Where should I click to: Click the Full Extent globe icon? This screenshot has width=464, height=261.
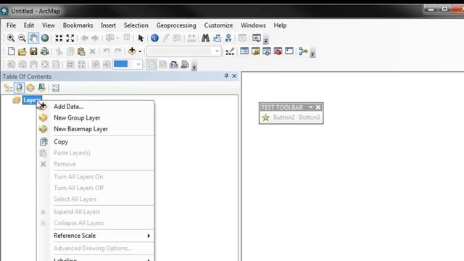tap(45, 38)
